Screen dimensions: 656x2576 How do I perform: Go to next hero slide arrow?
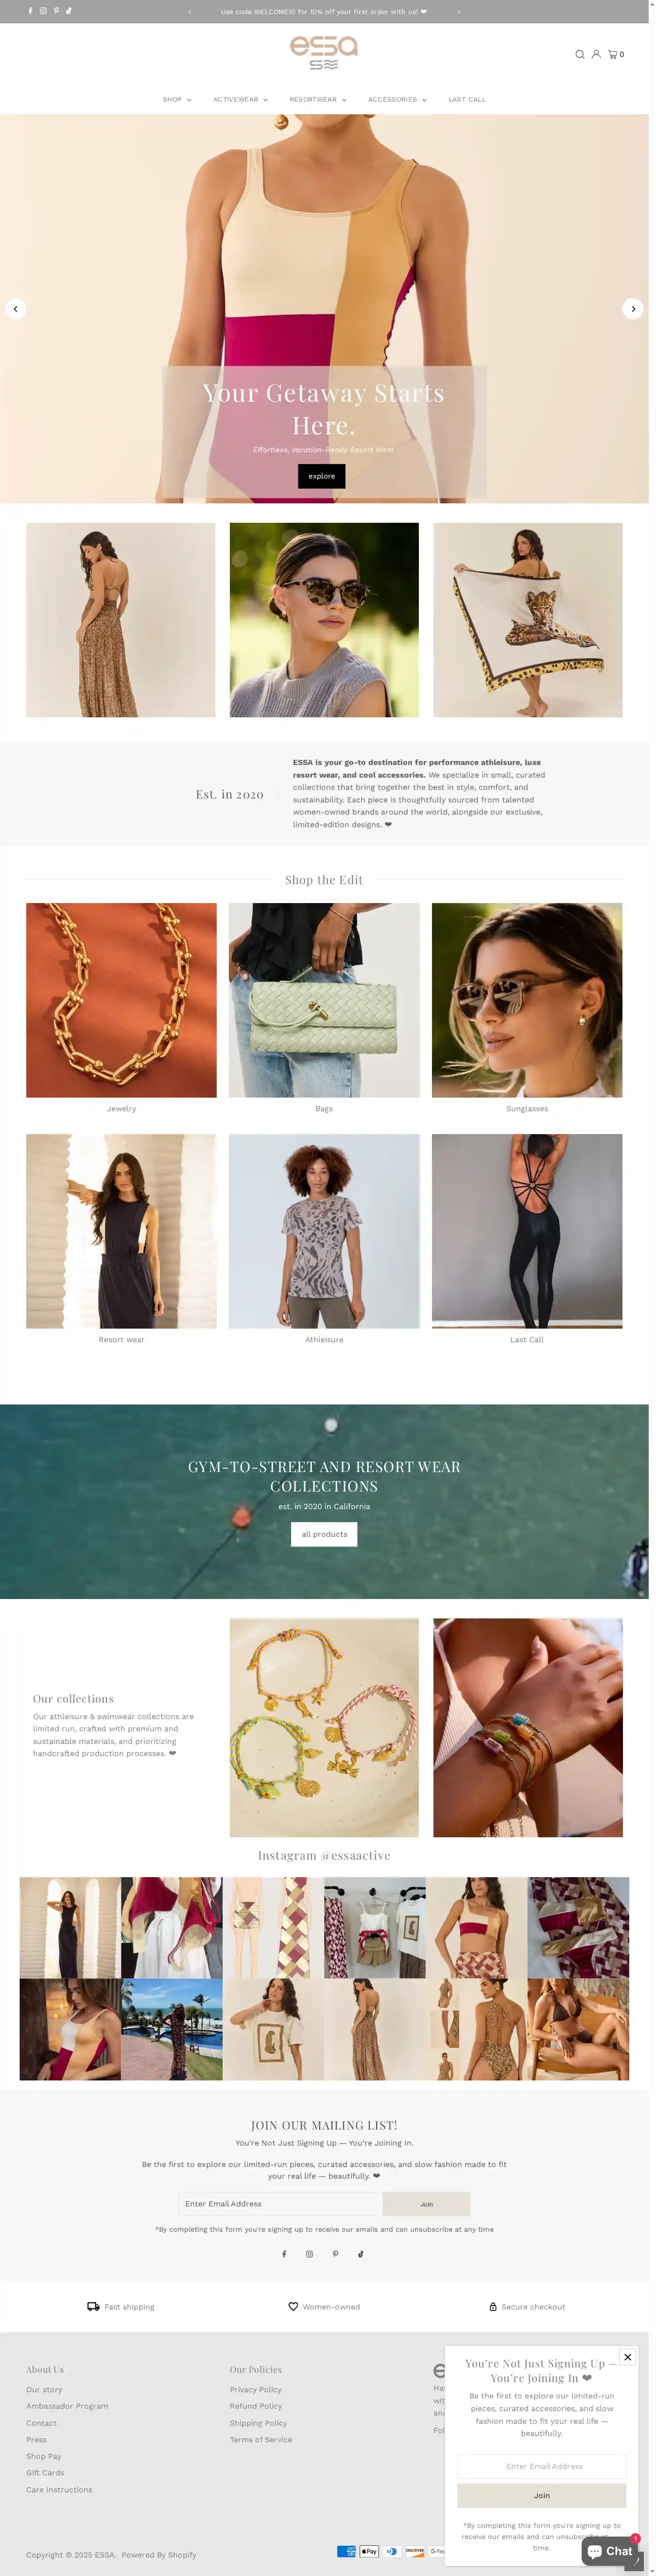(x=633, y=309)
